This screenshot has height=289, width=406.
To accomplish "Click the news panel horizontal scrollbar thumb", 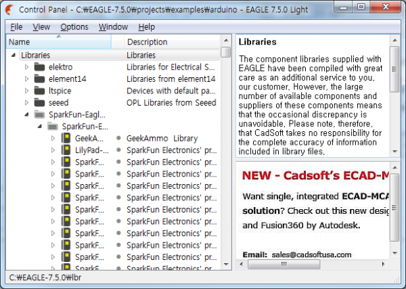I will 284,265.
